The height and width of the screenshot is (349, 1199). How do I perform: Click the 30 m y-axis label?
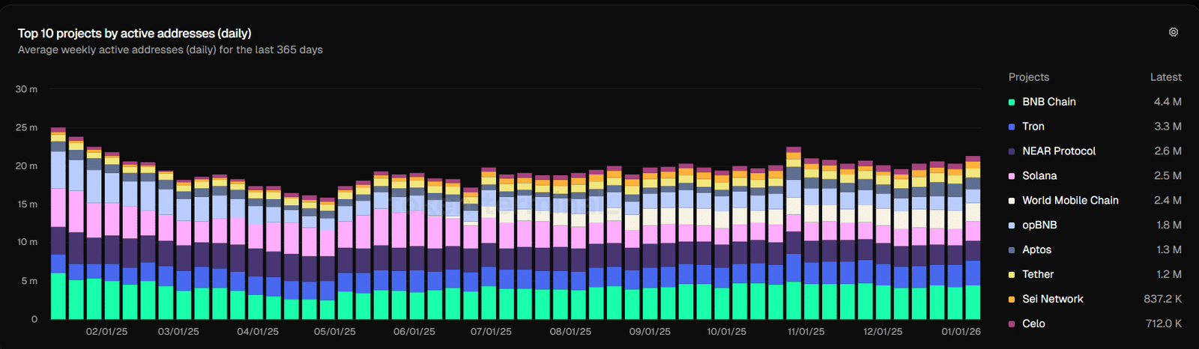pyautogui.click(x=26, y=89)
